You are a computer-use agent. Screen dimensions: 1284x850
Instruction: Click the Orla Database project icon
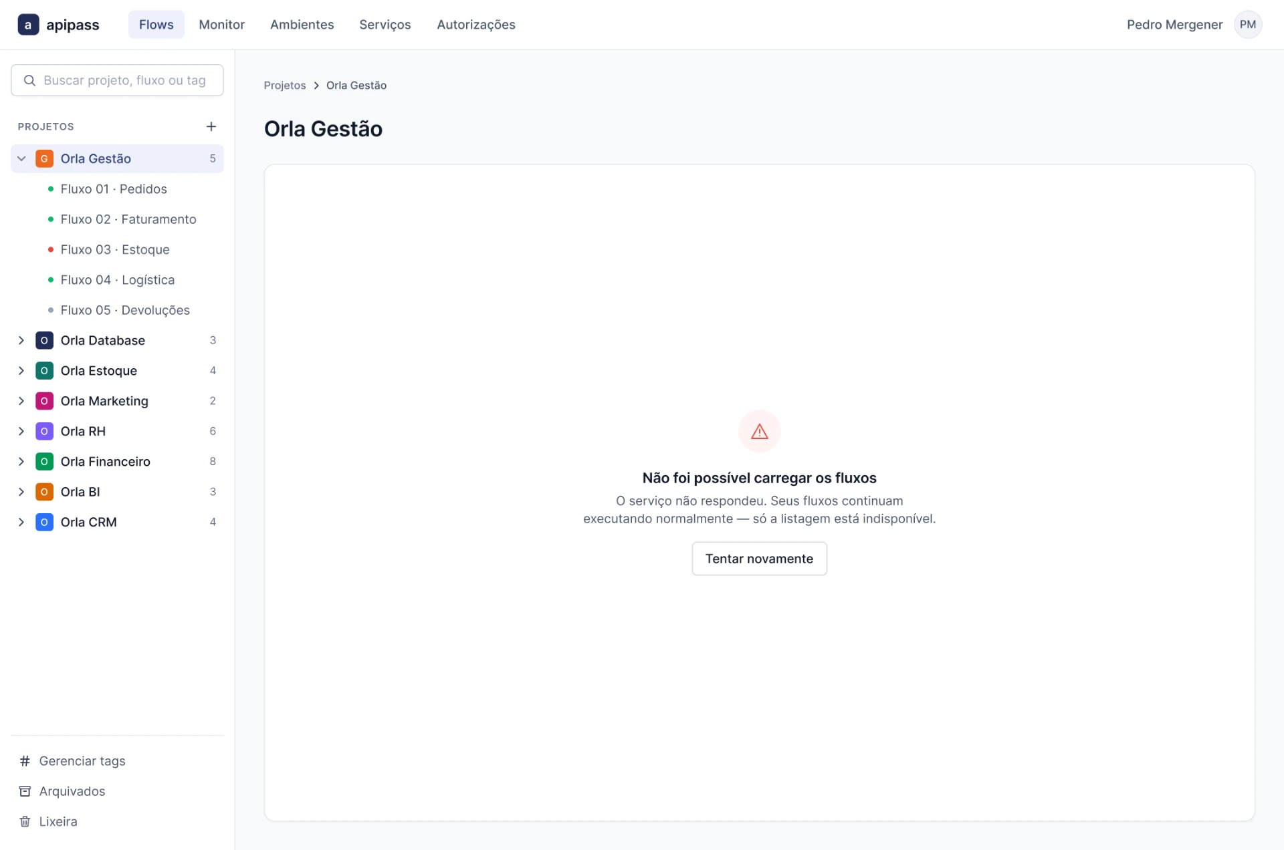coord(44,340)
